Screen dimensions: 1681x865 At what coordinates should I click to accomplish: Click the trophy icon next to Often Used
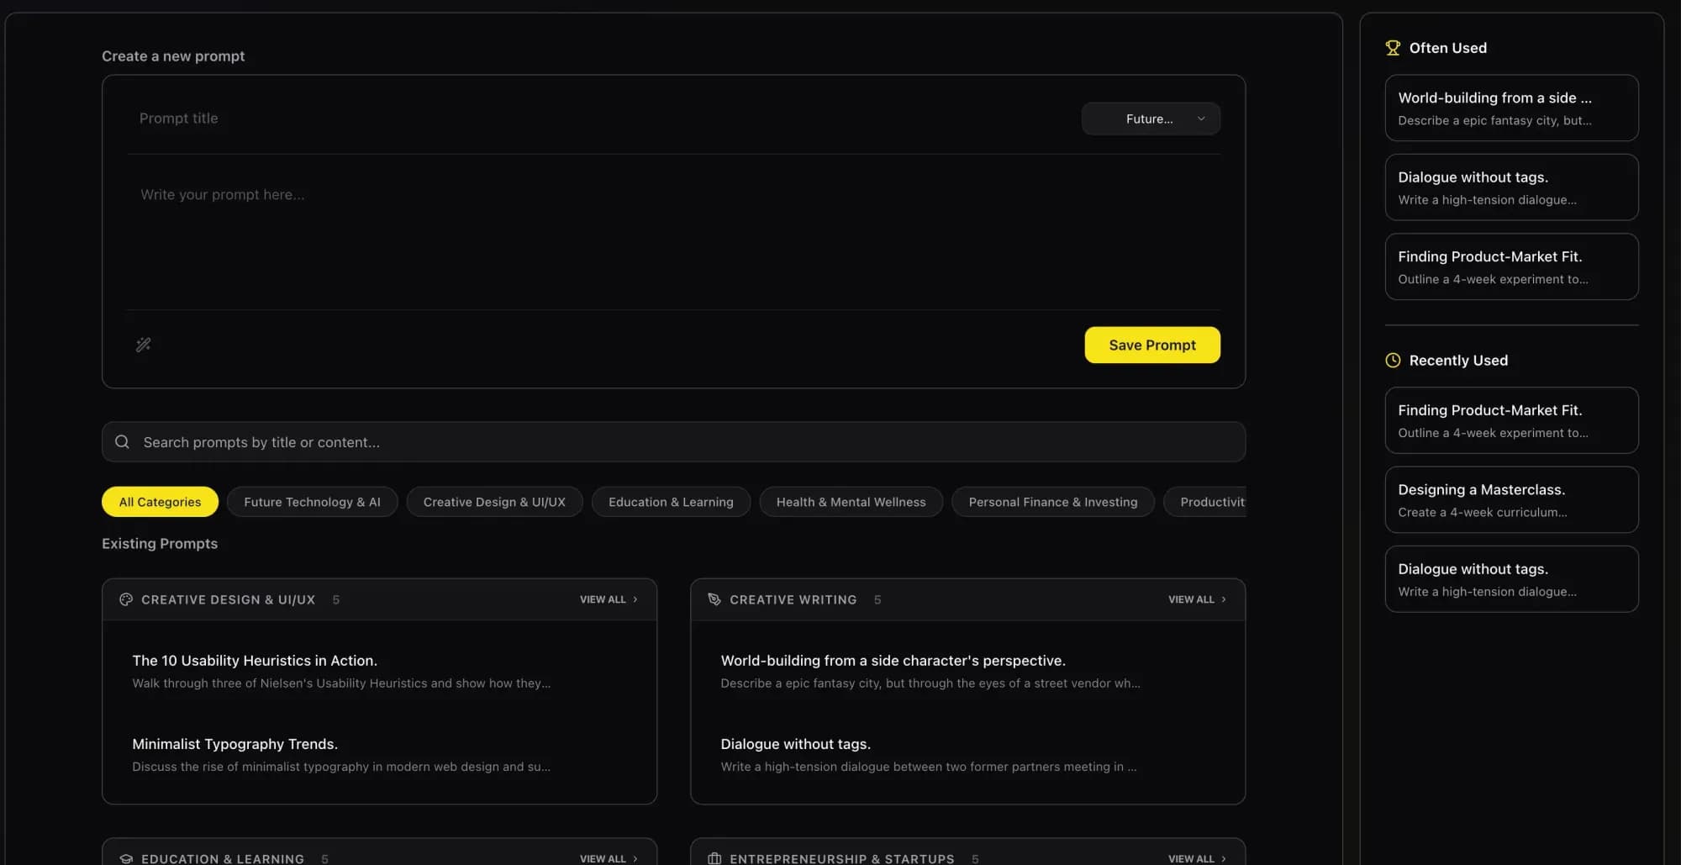coord(1393,47)
